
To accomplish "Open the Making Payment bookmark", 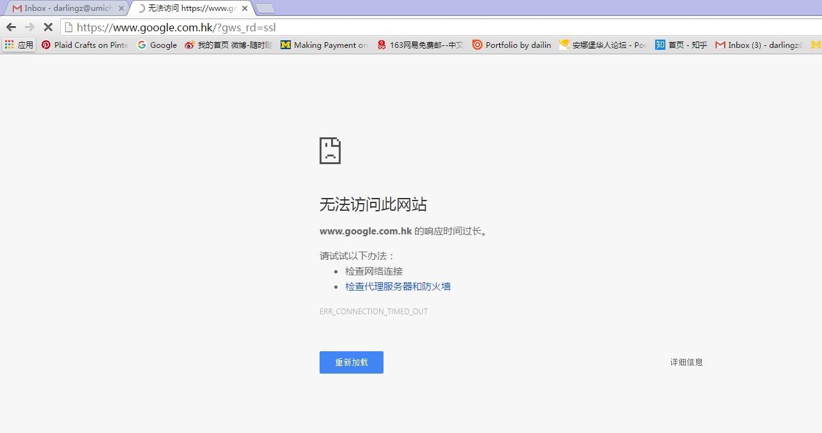I will (x=324, y=45).
